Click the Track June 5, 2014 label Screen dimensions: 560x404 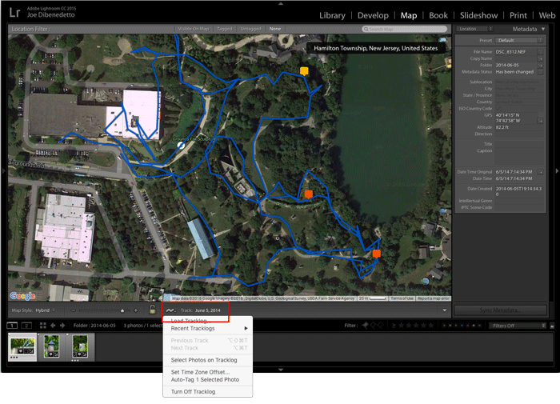point(200,310)
